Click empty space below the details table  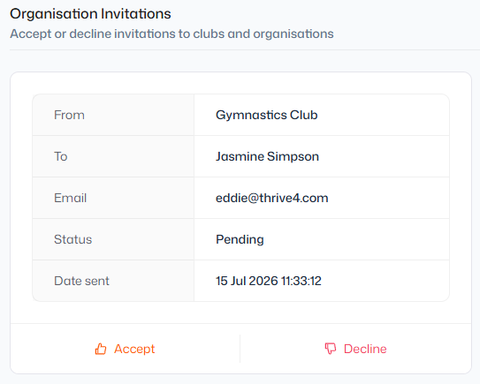tap(241, 312)
